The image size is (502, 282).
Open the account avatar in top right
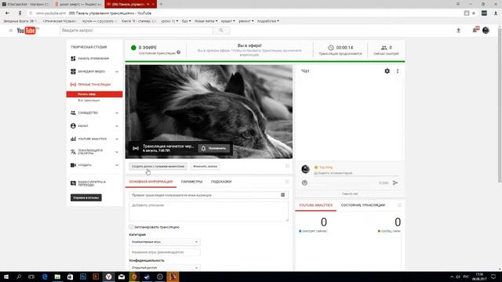[x=486, y=30]
